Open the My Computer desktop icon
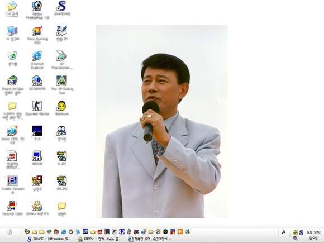 coord(12,31)
